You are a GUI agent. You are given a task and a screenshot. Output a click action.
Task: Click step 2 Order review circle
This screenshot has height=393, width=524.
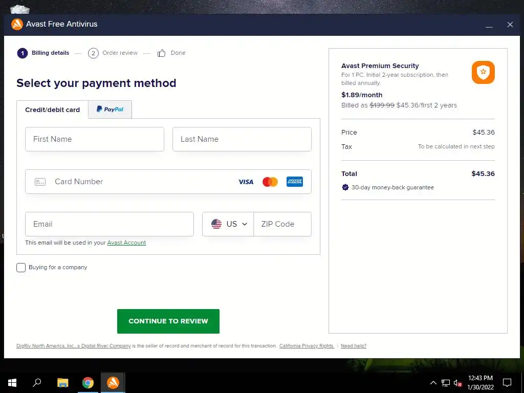[93, 53]
